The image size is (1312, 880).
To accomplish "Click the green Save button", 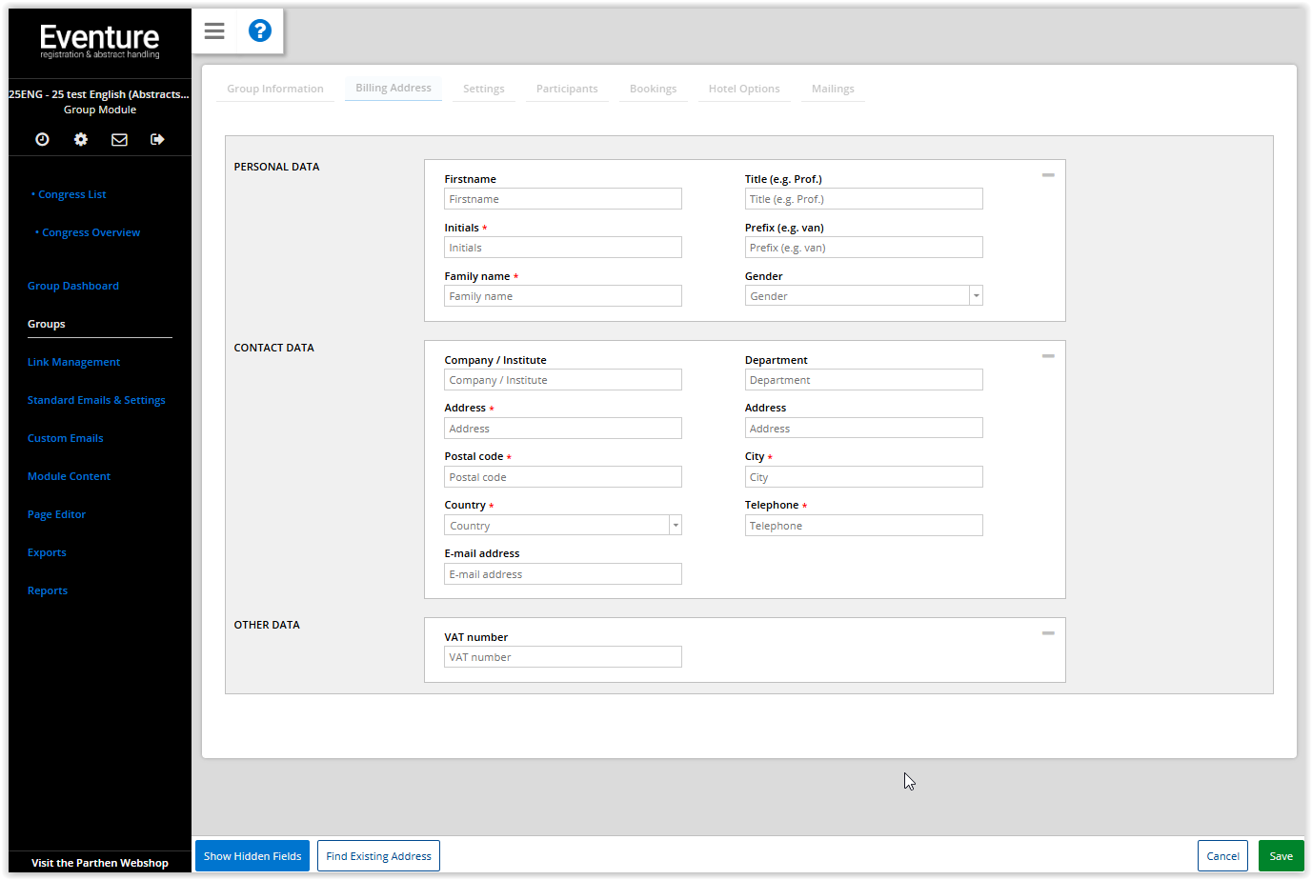I will (x=1282, y=856).
